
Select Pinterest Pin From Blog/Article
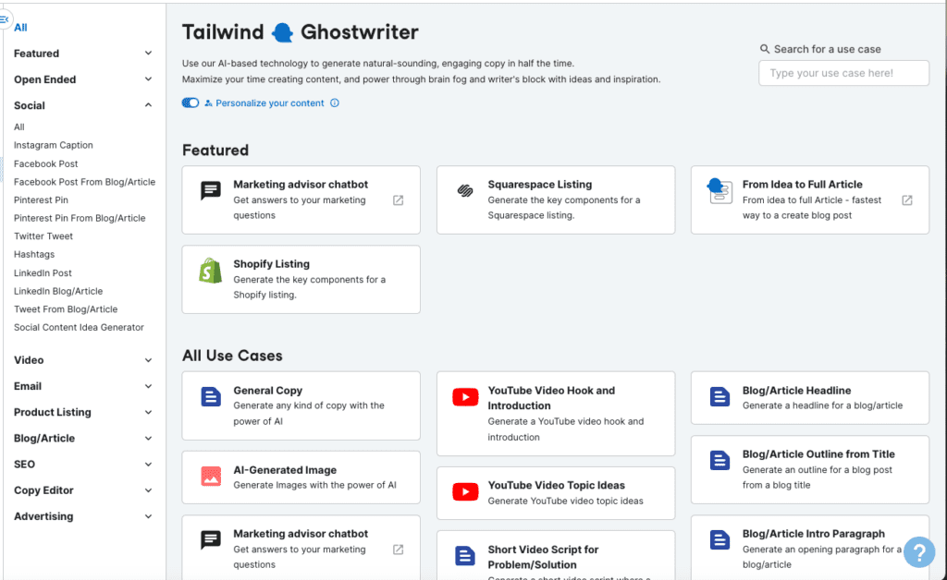(80, 218)
